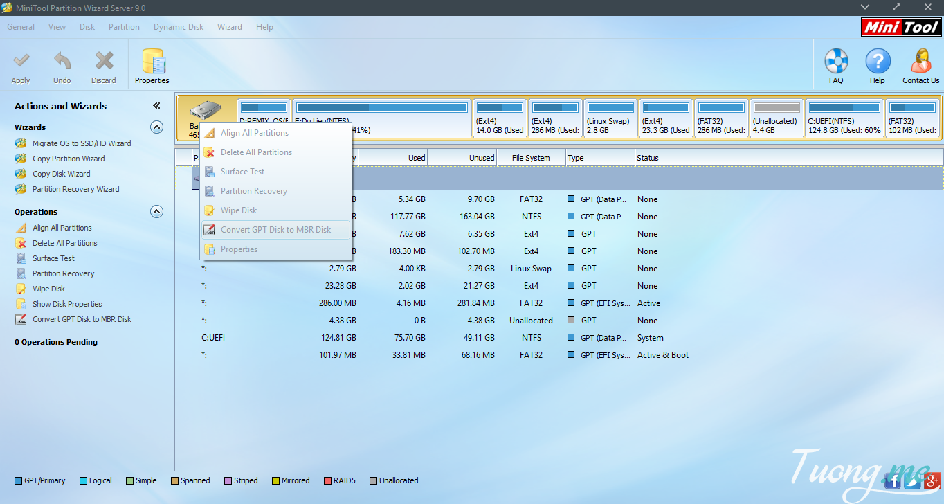Click the Apply checkmark toolbar icon

tap(21, 62)
